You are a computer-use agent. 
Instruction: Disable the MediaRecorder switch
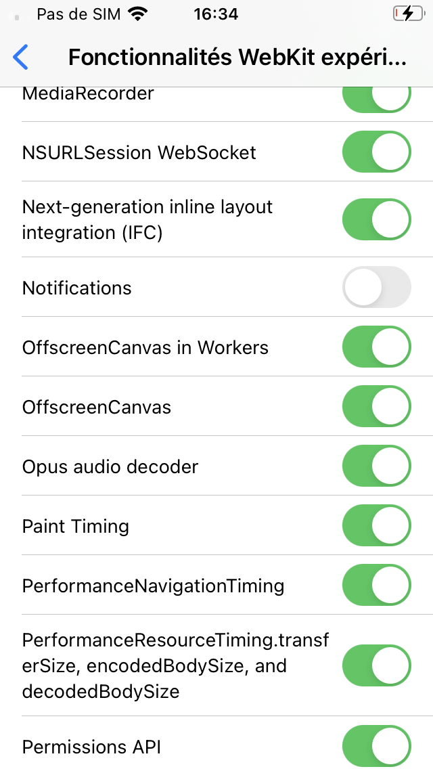pos(376,97)
